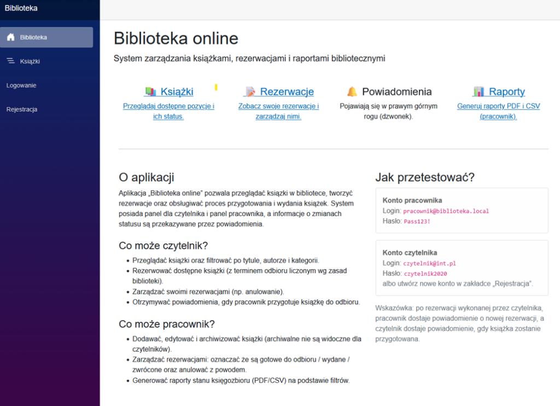Image resolution: width=560 pixels, height=406 pixels.
Task: Open Rejestracja from the sidebar
Action: click(x=22, y=109)
